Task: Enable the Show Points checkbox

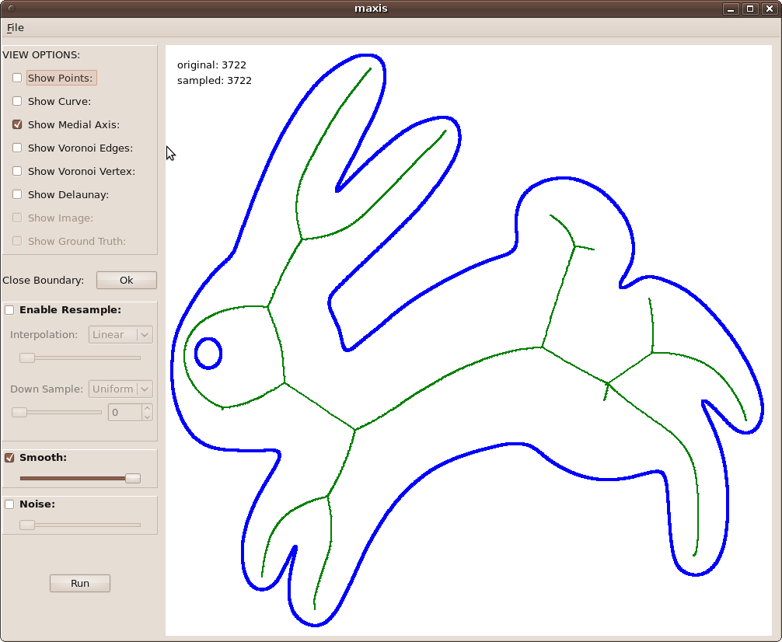Action: click(x=17, y=78)
